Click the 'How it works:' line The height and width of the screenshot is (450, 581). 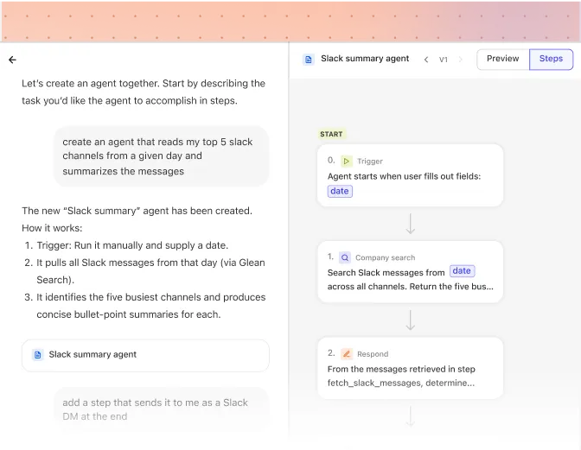(52, 228)
